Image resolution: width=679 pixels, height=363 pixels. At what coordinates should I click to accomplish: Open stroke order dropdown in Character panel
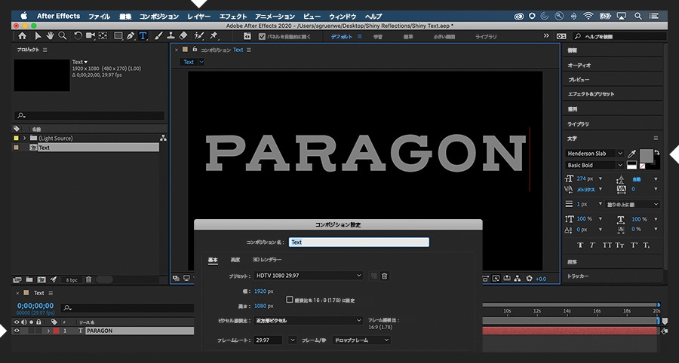click(x=632, y=204)
